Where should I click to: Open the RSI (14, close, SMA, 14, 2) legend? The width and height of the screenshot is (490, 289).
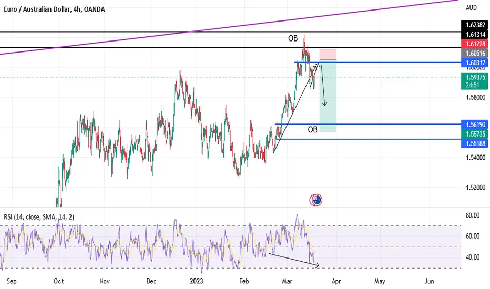coord(39,217)
